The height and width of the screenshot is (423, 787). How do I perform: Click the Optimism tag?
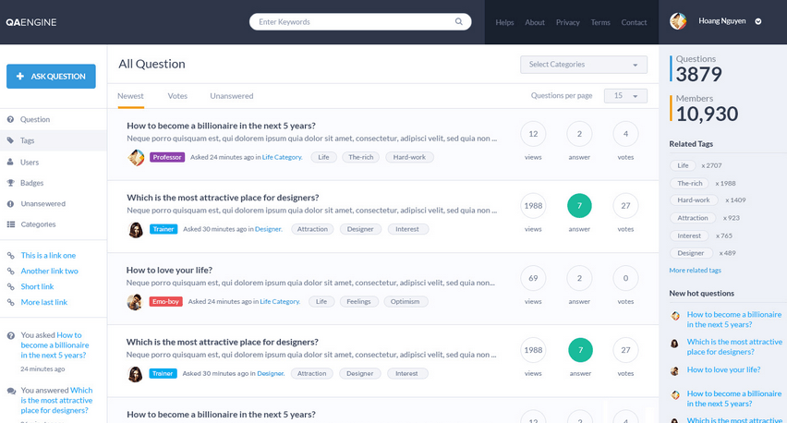(405, 302)
